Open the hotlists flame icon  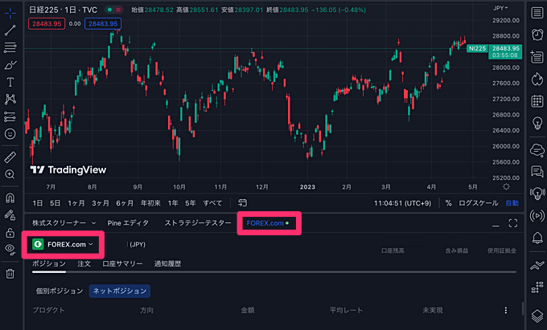pos(537,79)
